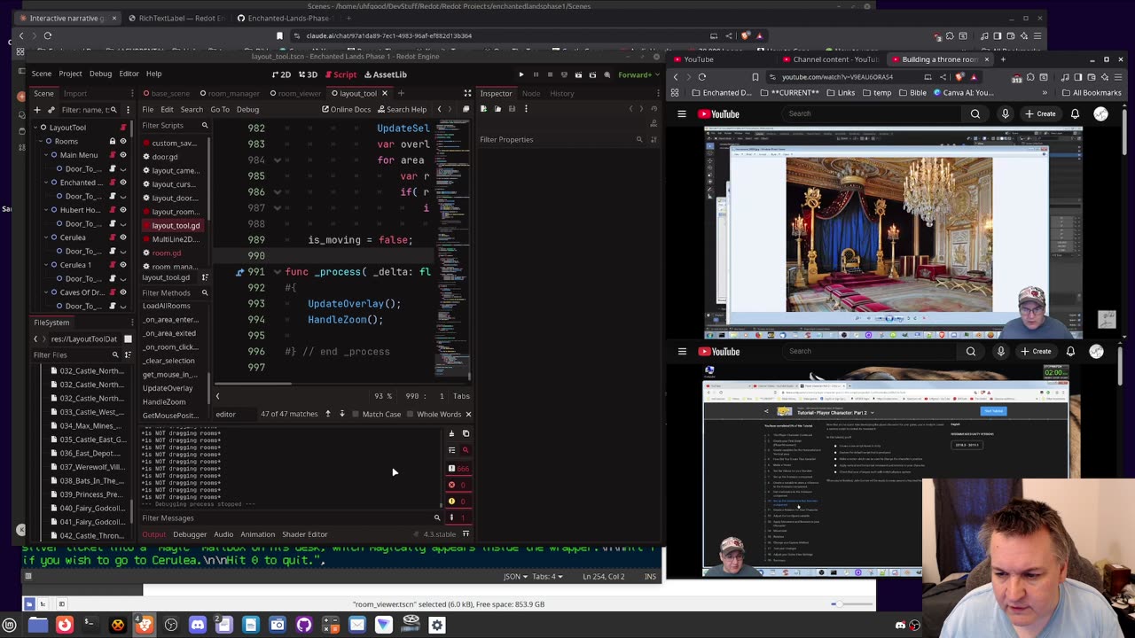
Task: Create a new resource in Inspector
Action: (x=483, y=109)
